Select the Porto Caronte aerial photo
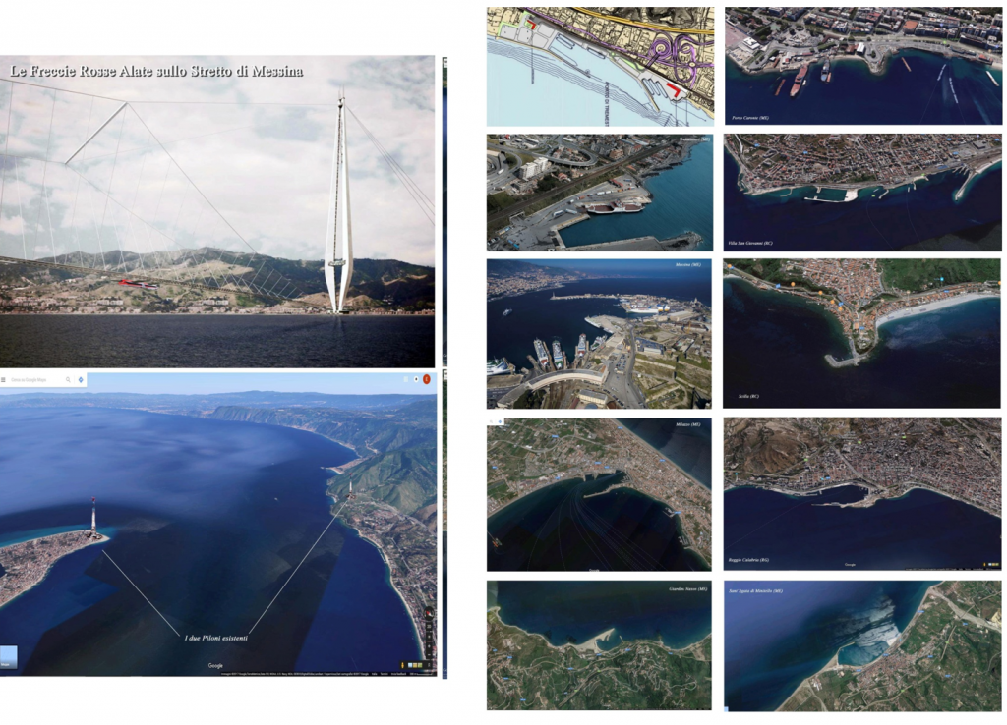 click(x=862, y=66)
